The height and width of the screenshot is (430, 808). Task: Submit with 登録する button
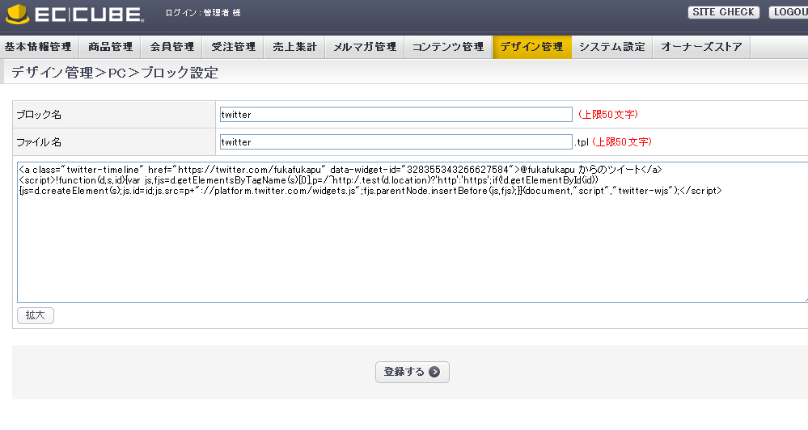[412, 372]
